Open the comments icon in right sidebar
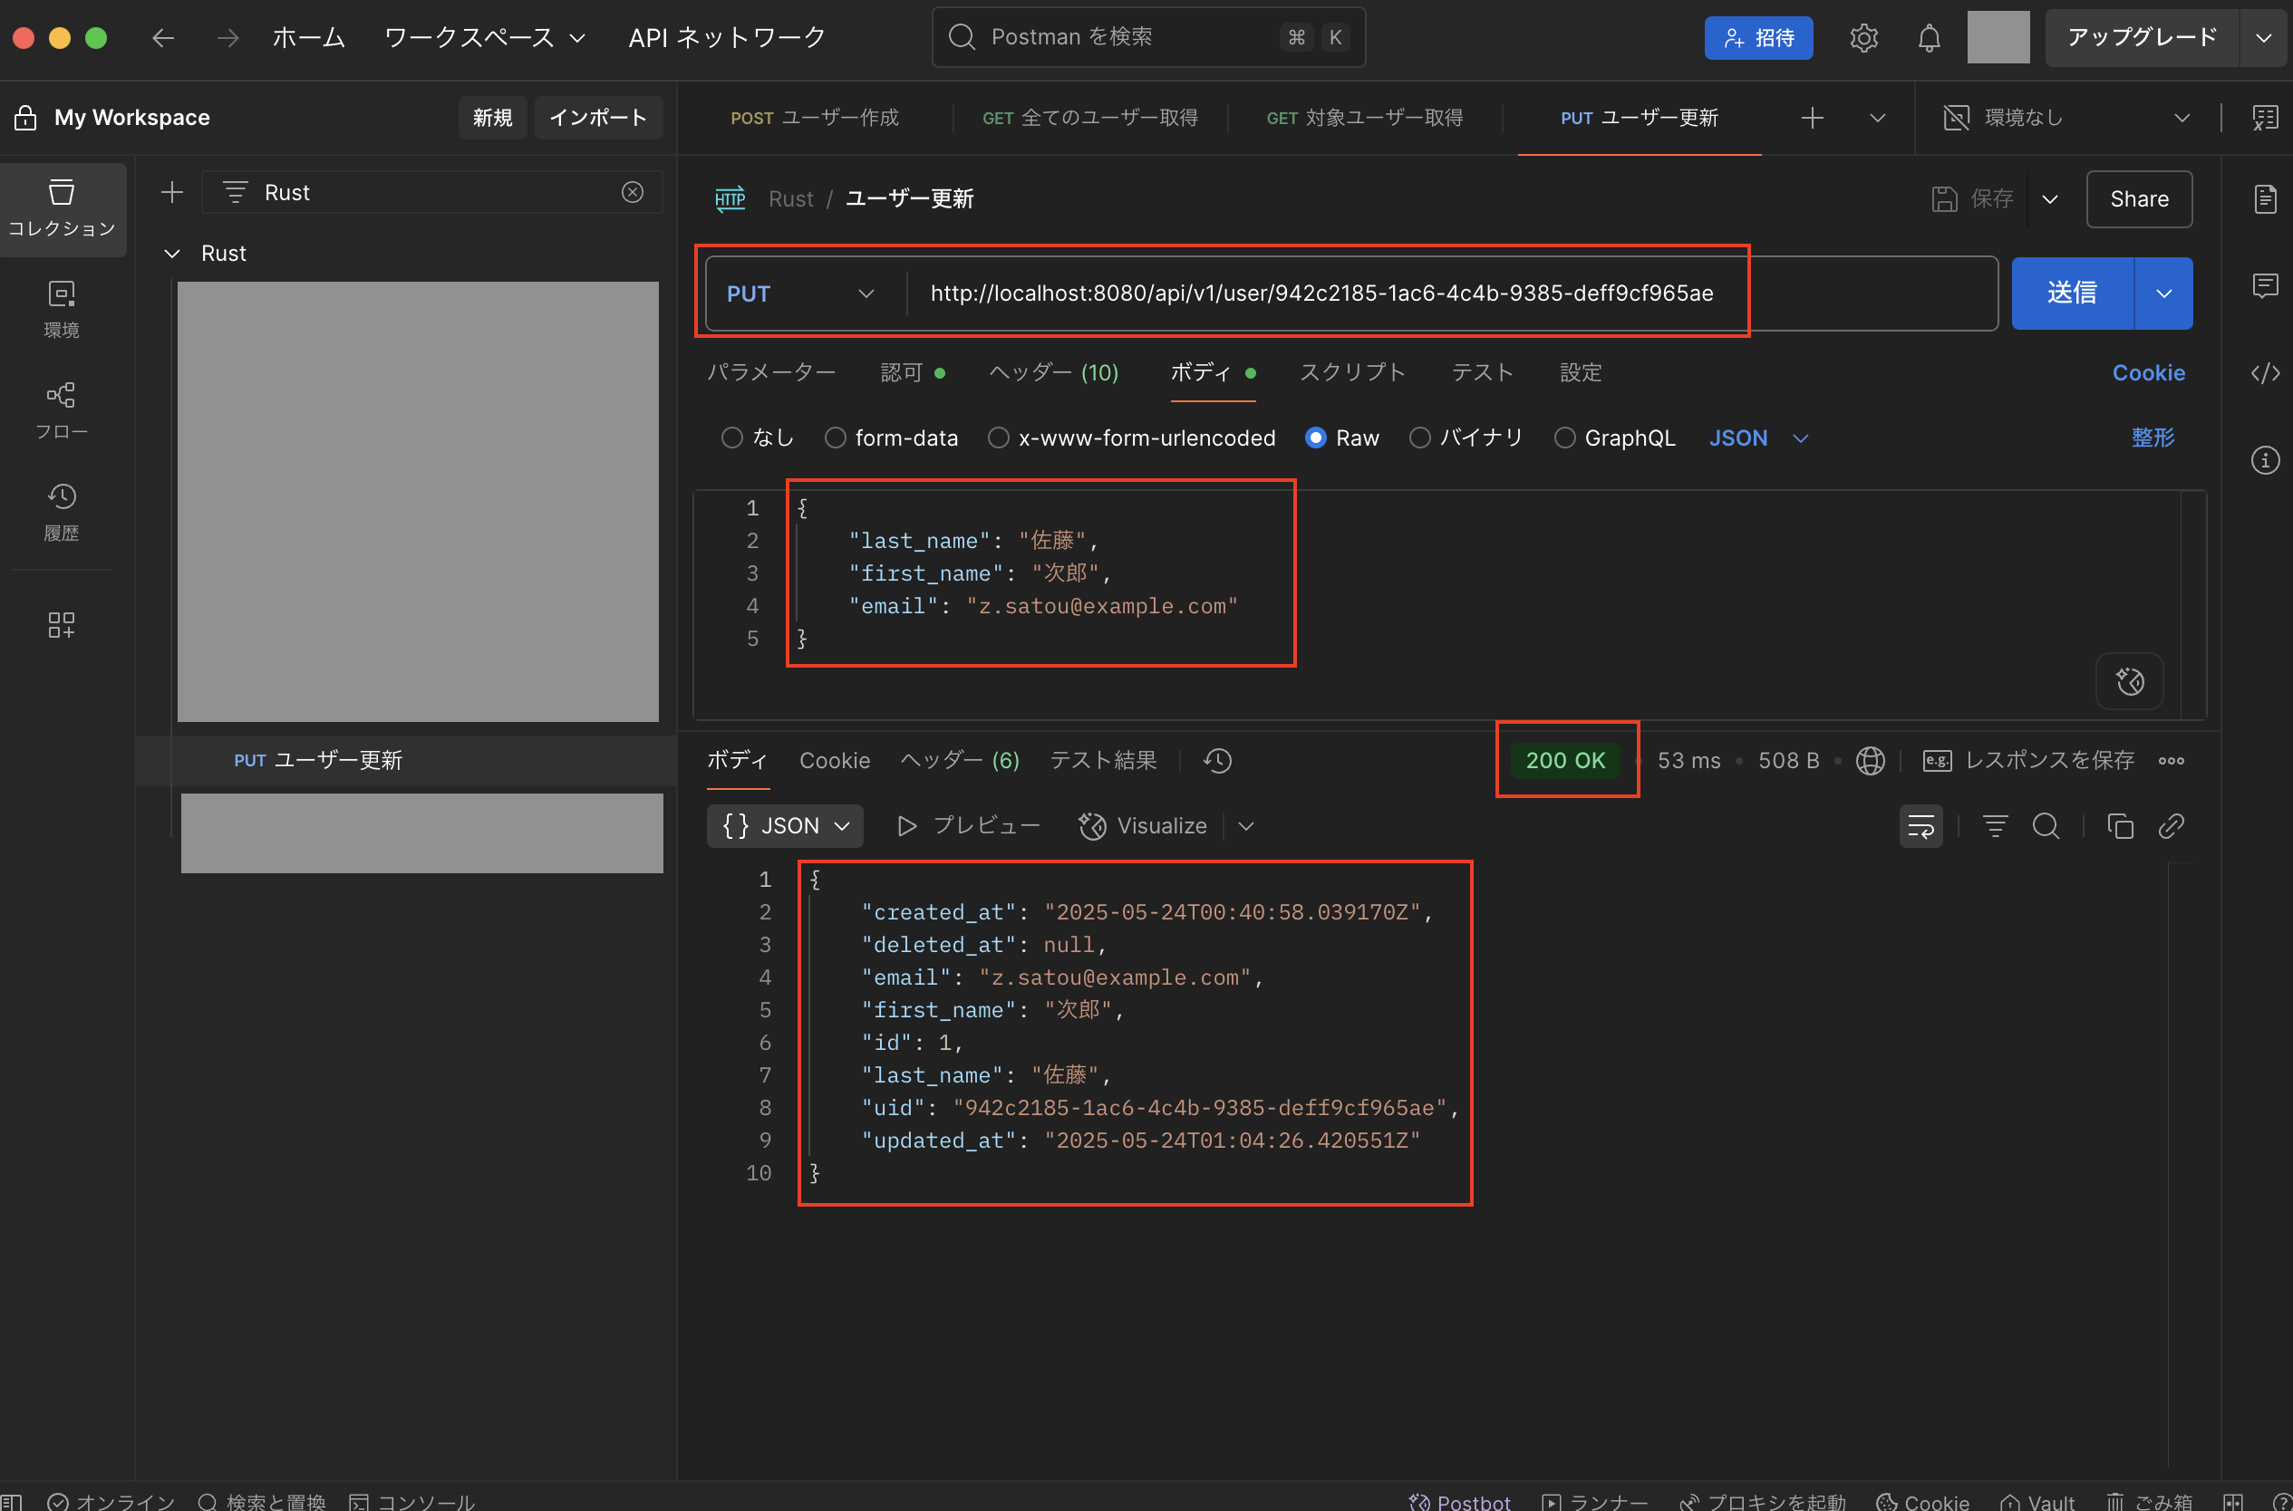The height and width of the screenshot is (1511, 2293). (2265, 285)
